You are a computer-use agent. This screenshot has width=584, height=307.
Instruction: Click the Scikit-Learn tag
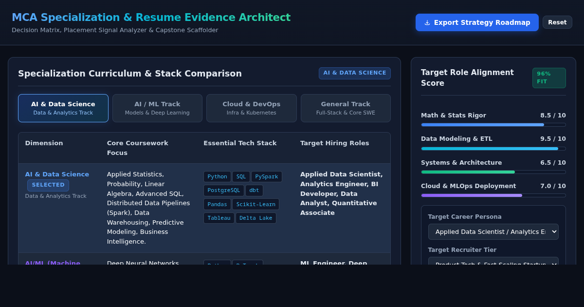point(255,204)
